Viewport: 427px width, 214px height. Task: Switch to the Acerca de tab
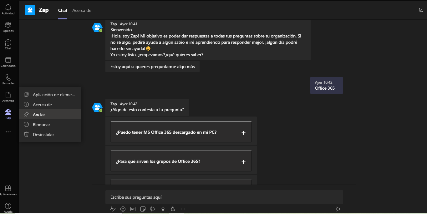82,10
